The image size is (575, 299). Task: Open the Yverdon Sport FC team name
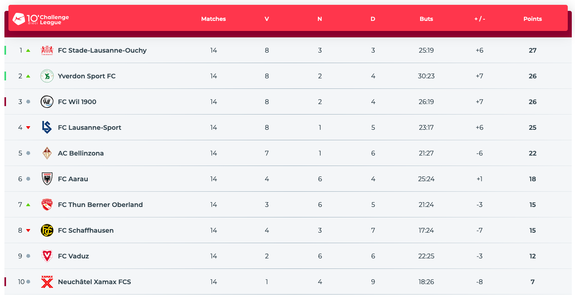coord(87,76)
